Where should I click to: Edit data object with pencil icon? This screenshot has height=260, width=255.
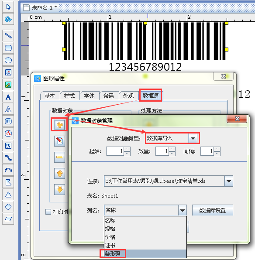[59, 141]
